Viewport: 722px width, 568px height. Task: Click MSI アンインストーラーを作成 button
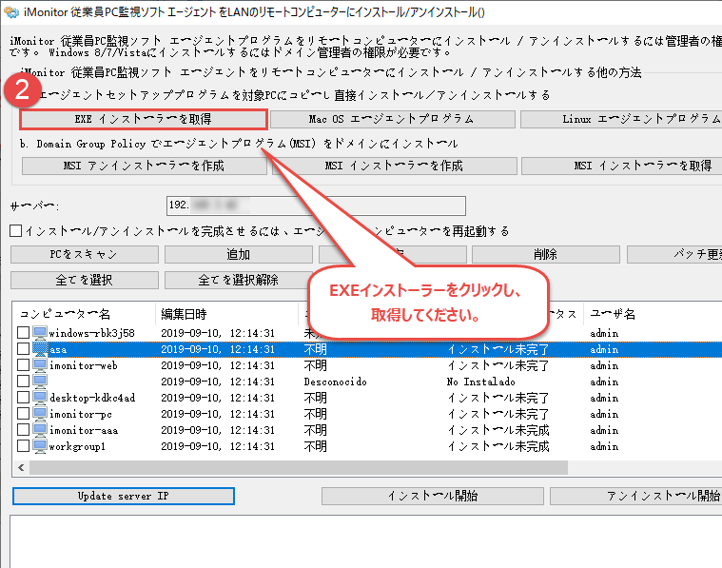(145, 166)
